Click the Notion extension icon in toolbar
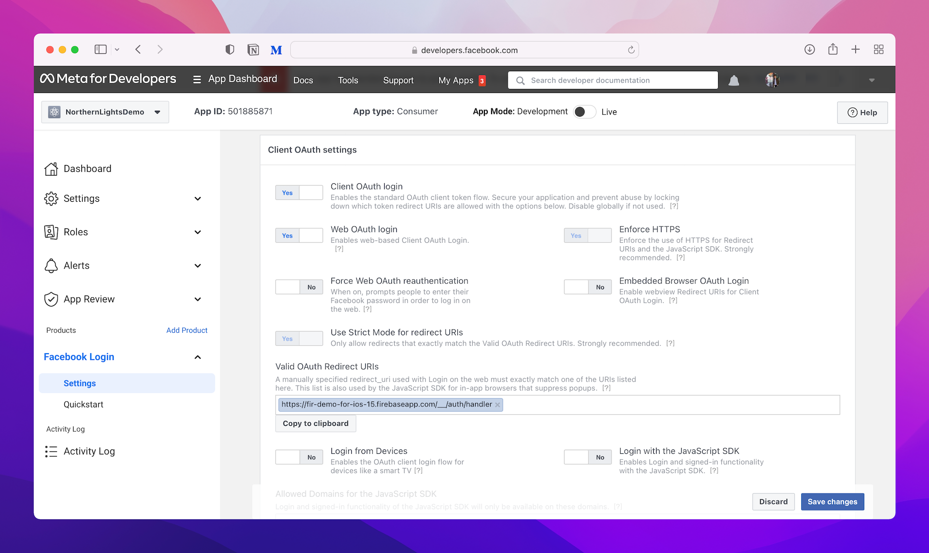Screen dimensions: 929x553 coord(253,50)
